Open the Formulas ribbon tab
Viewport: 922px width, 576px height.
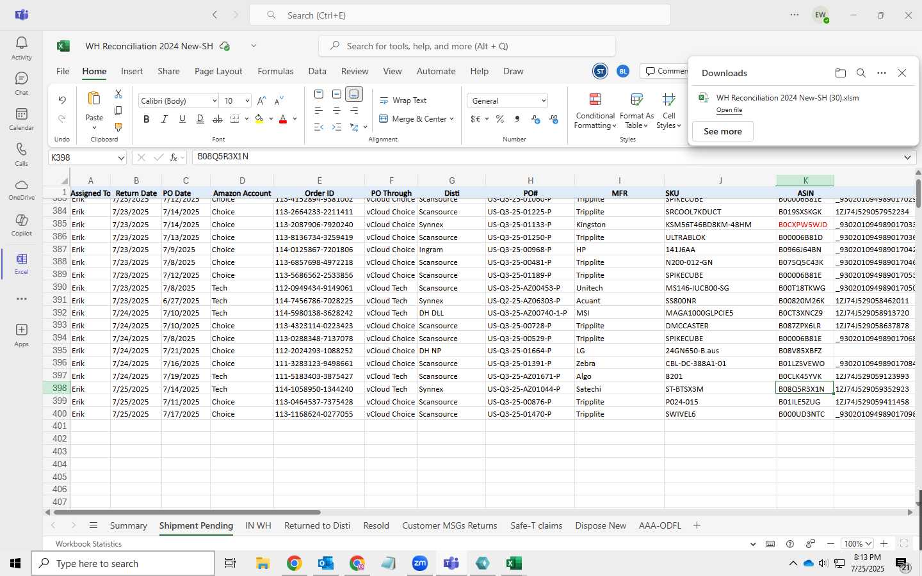point(275,71)
